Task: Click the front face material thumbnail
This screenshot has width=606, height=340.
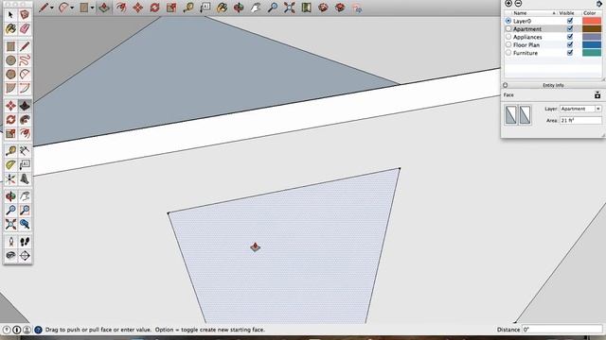Action: click(x=511, y=115)
